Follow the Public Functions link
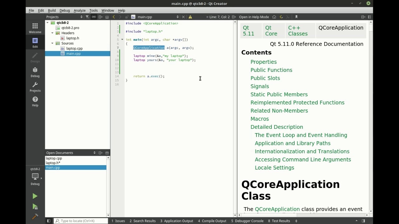Screen dimensions: 399x224 tap(271, 70)
